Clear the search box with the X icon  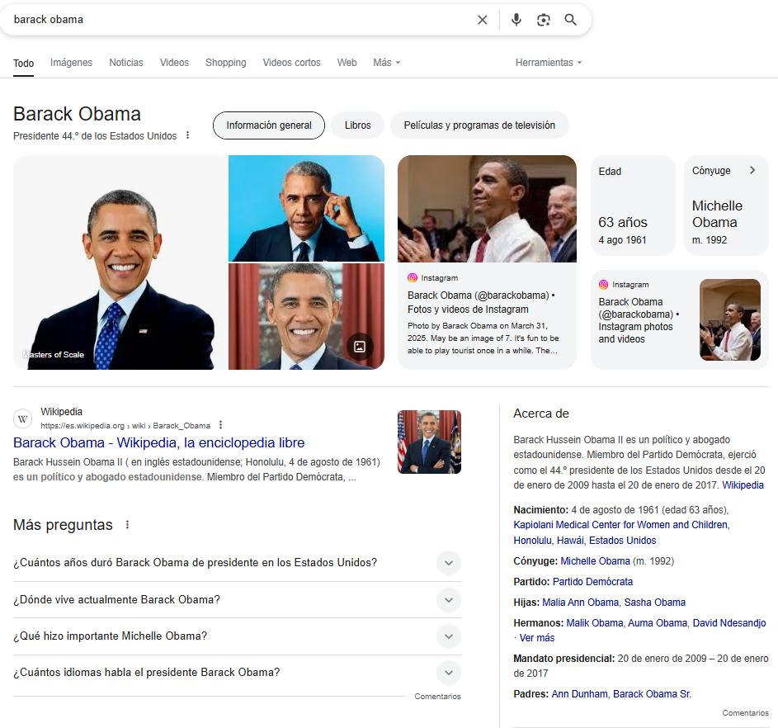[483, 20]
